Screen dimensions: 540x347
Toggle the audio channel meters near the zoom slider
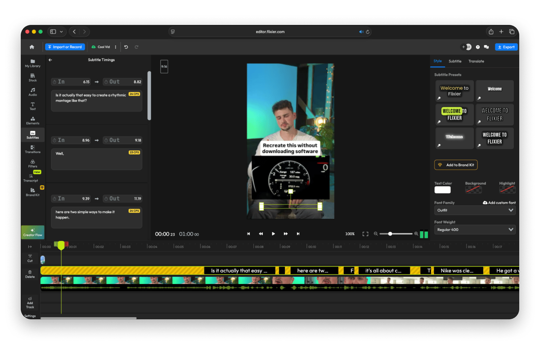click(x=423, y=234)
